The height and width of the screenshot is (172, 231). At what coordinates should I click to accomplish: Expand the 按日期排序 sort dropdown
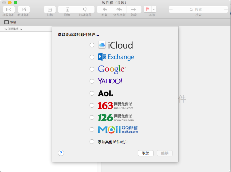[13, 29]
